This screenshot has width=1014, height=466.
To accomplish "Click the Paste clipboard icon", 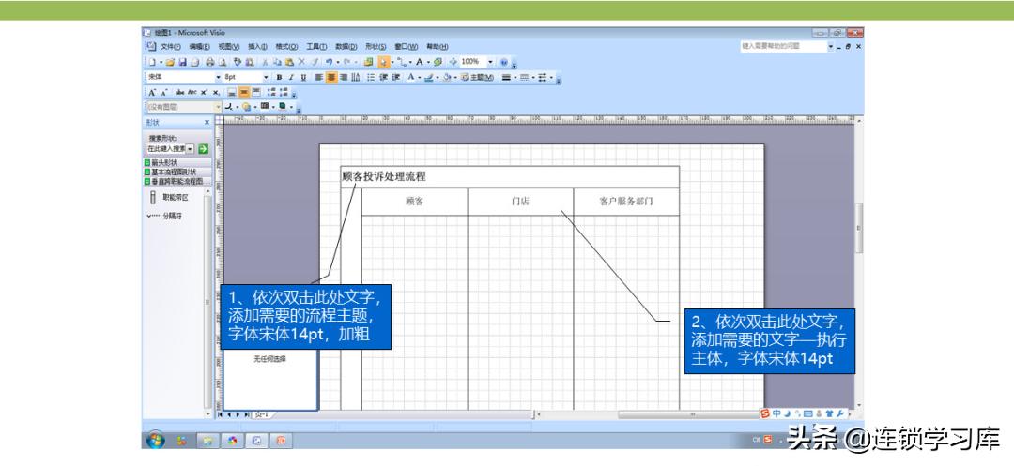I will click(x=289, y=62).
